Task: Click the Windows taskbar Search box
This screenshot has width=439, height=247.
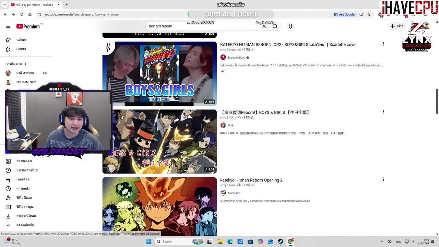Action: point(179,242)
